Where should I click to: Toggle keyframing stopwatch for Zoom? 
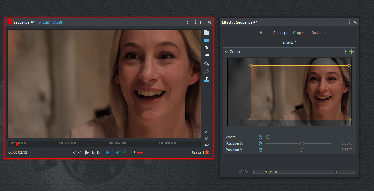coord(261,137)
